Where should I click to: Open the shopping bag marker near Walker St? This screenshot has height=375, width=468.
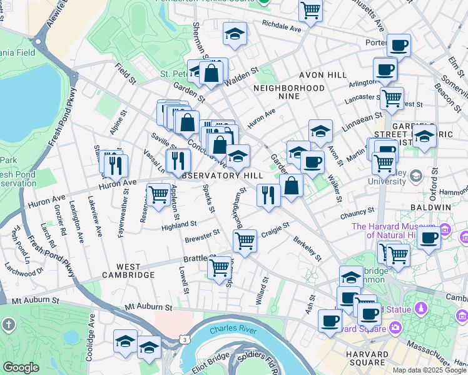coord(292,187)
